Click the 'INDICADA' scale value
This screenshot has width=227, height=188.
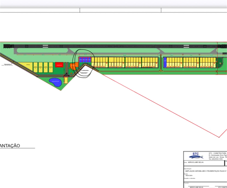click(189, 175)
